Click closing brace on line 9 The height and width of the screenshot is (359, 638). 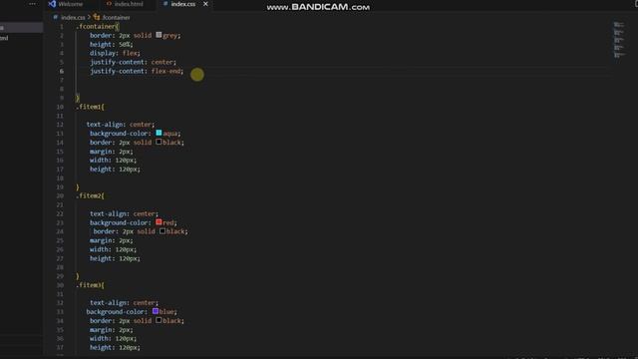(x=78, y=98)
